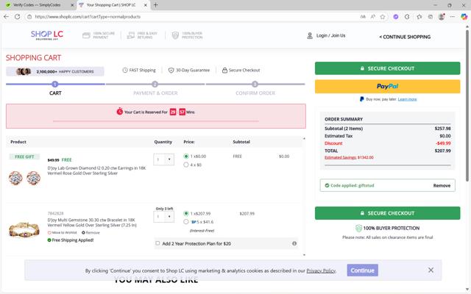Open quantity dropdown for the bracelet
This screenshot has width=471, height=294.
(163, 217)
